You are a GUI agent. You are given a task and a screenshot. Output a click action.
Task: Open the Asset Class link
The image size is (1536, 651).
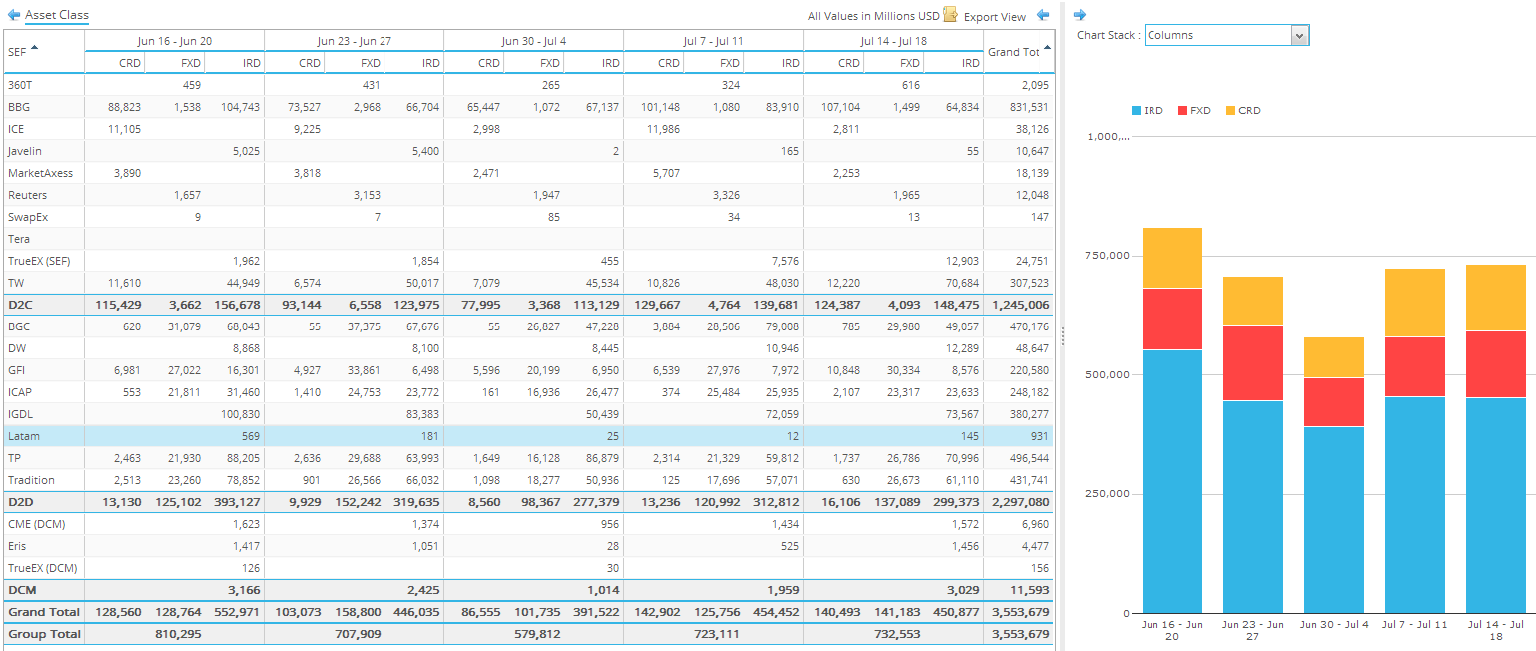57,15
